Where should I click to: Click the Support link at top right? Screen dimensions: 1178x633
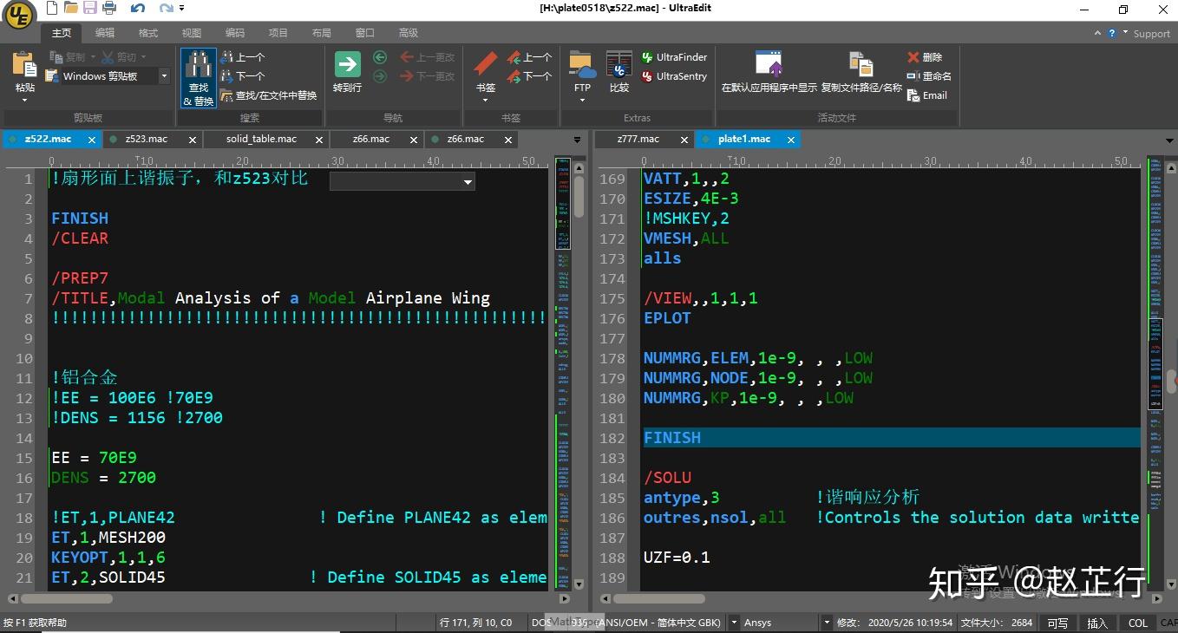coord(1151,34)
